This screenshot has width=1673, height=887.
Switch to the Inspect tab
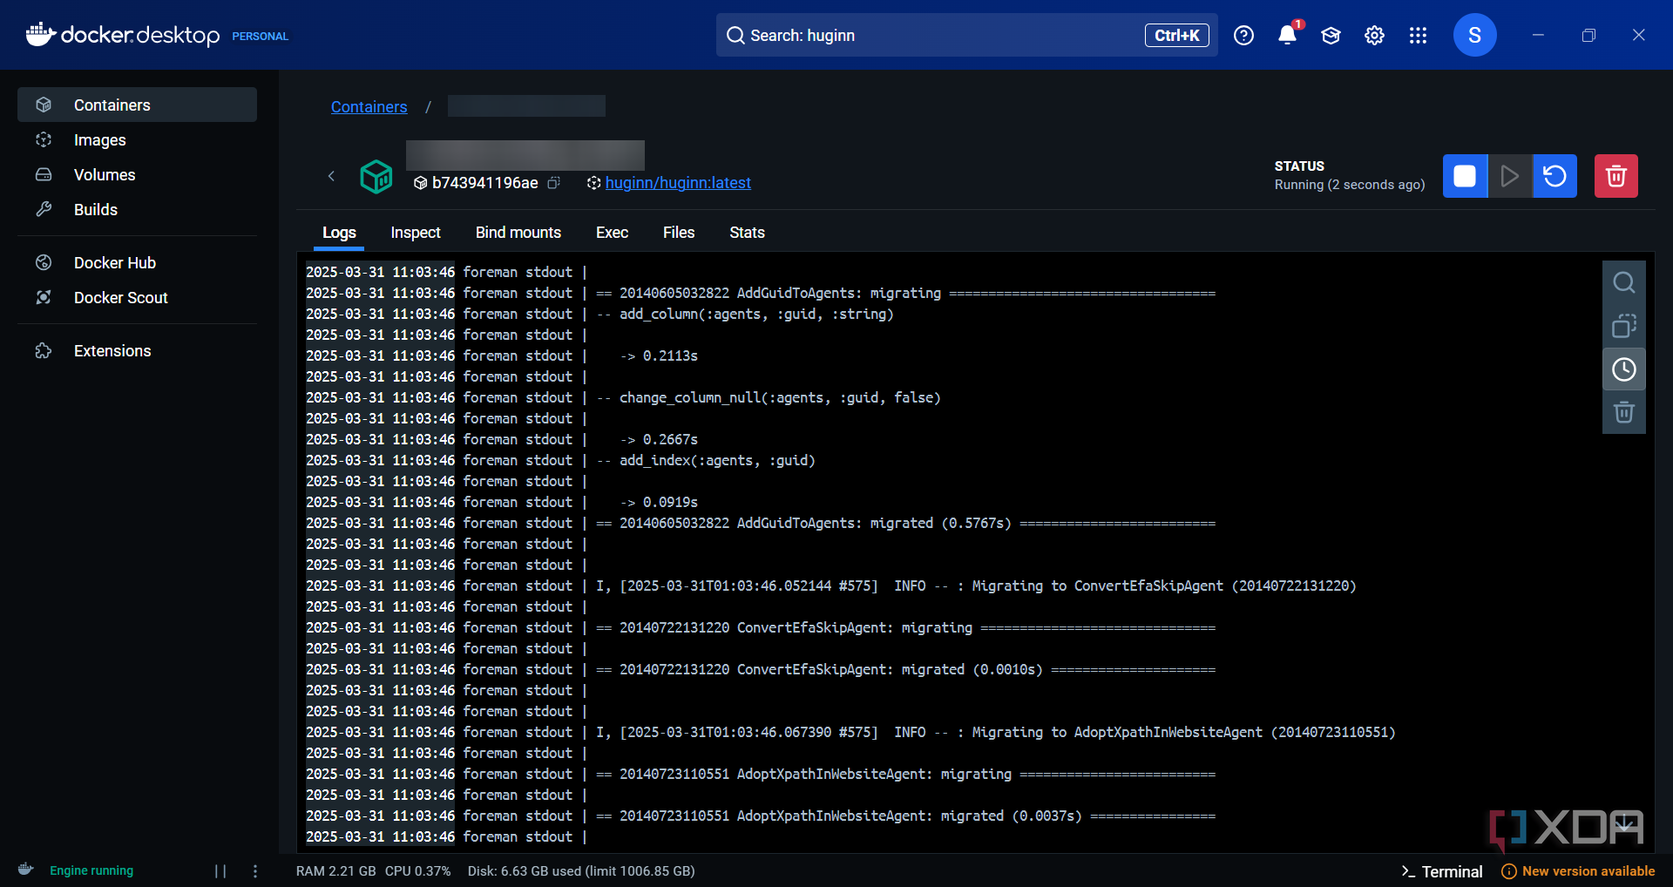tap(416, 233)
